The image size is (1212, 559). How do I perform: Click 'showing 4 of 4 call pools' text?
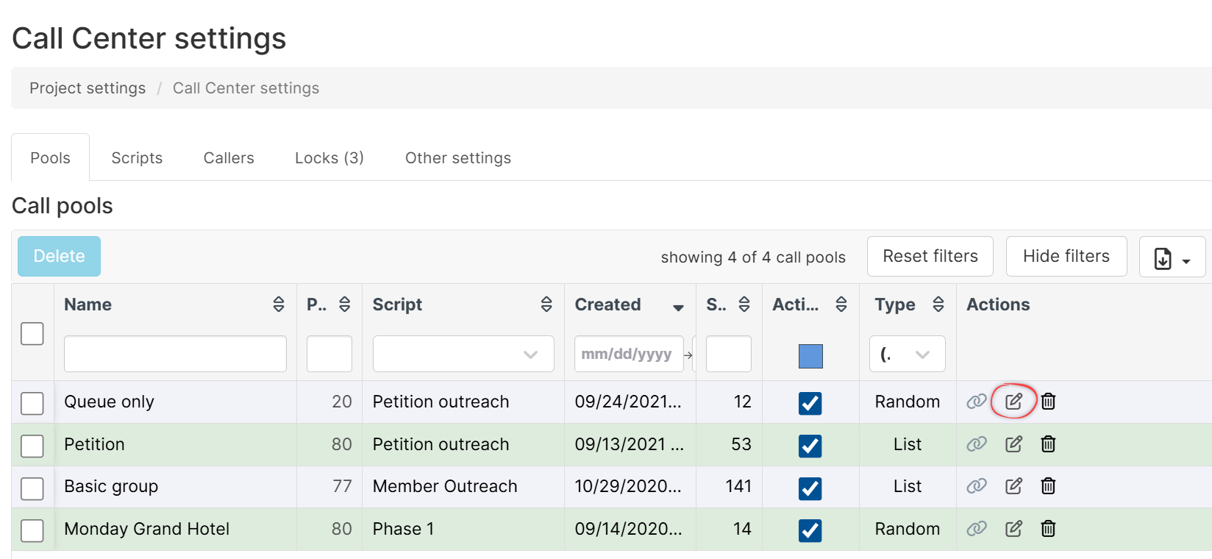(753, 257)
